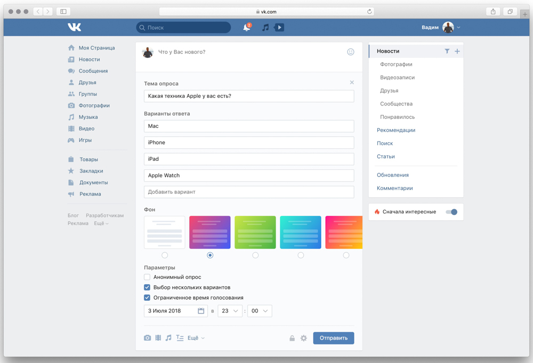
Task: Click the Отправить button
Action: coord(334,338)
